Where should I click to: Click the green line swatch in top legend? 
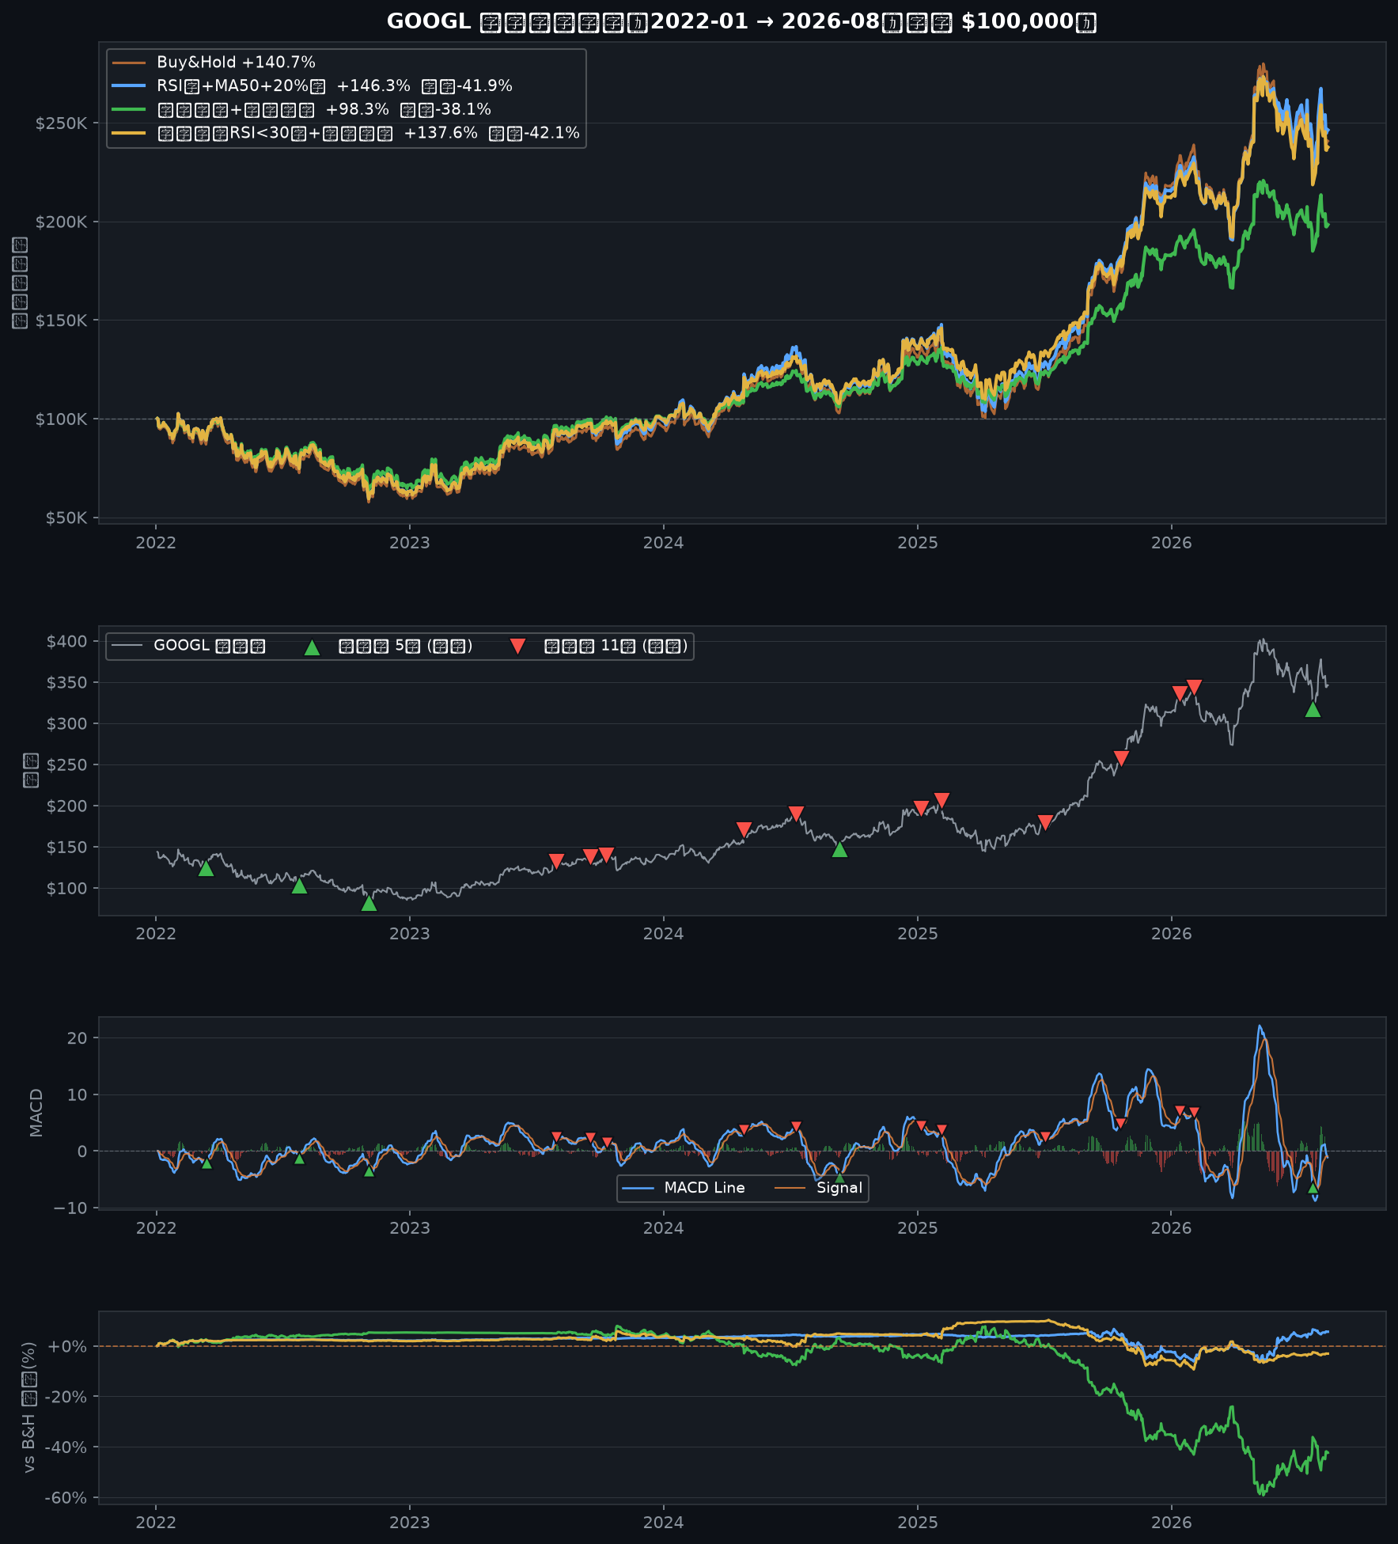click(x=129, y=109)
